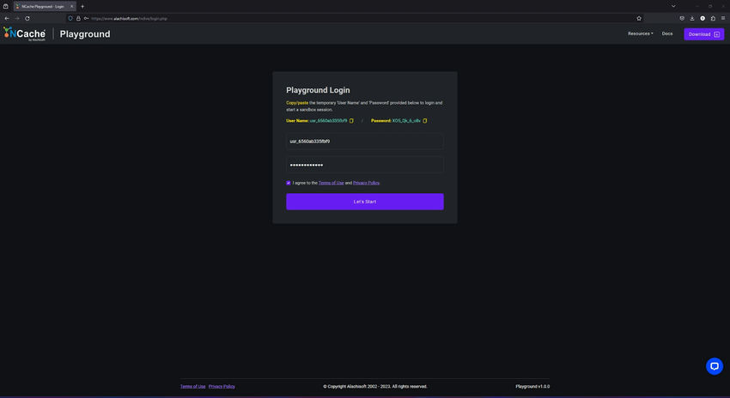The height and width of the screenshot is (398, 730).
Task: Click the Let's Start button
Action: pyautogui.click(x=364, y=202)
